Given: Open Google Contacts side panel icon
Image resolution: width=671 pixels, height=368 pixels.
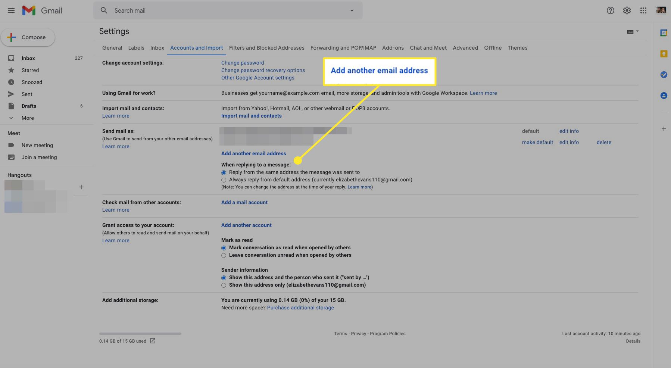Looking at the screenshot, I should [x=664, y=96].
